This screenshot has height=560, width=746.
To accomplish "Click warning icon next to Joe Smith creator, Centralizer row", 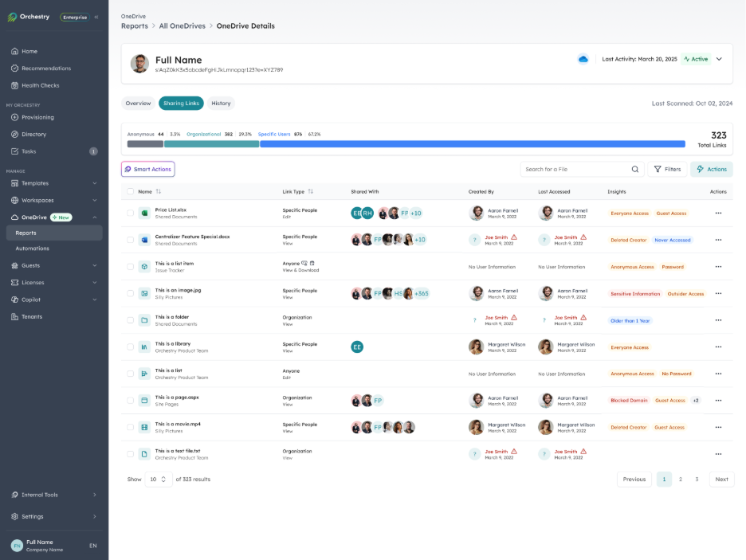I will point(514,237).
